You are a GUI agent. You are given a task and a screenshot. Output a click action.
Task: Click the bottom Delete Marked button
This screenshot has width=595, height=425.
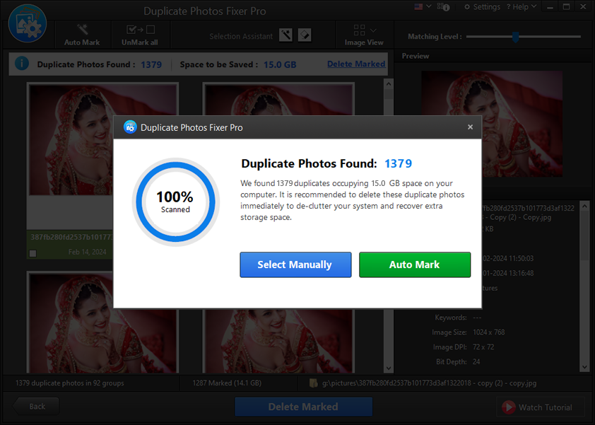click(x=304, y=407)
